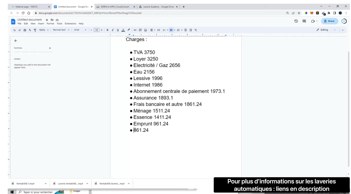Switch to Laverie Academy Google Drive tab
The height and width of the screenshot is (194, 351).
[159, 7]
